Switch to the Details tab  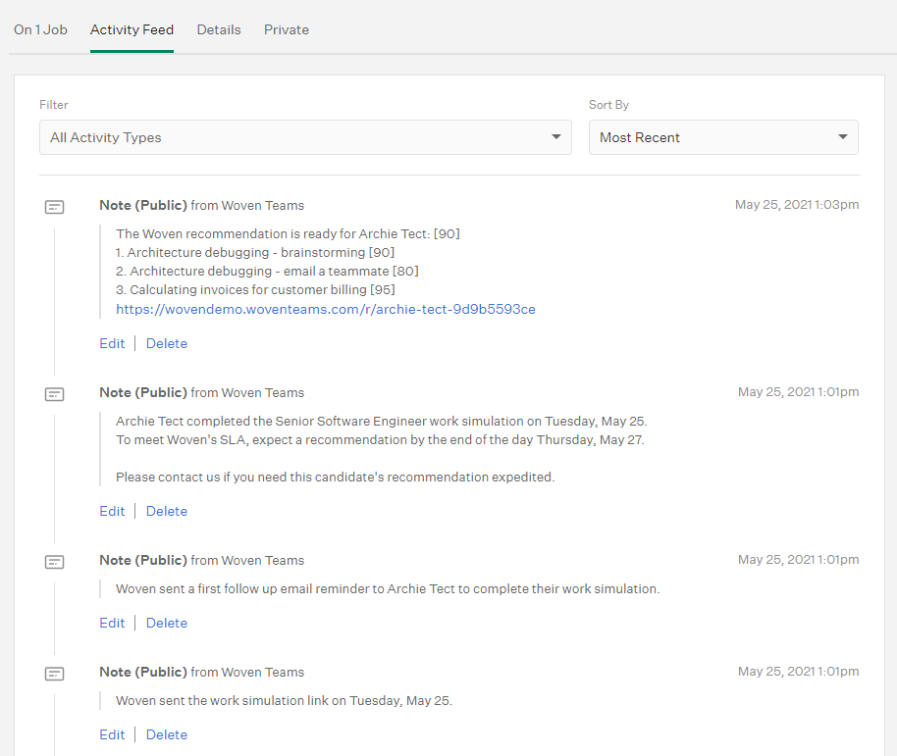point(219,29)
